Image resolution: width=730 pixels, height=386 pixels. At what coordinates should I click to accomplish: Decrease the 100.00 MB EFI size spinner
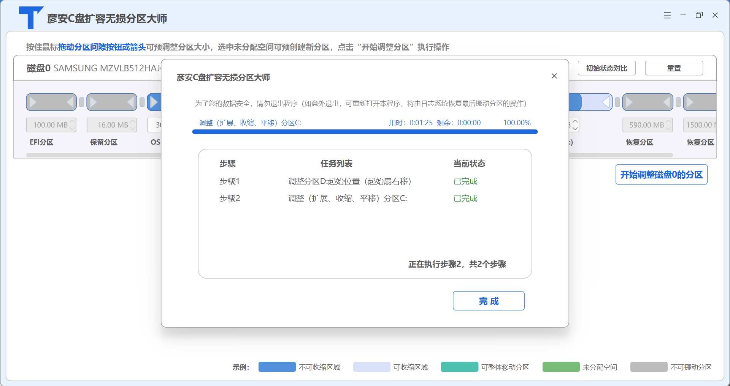click(72, 128)
